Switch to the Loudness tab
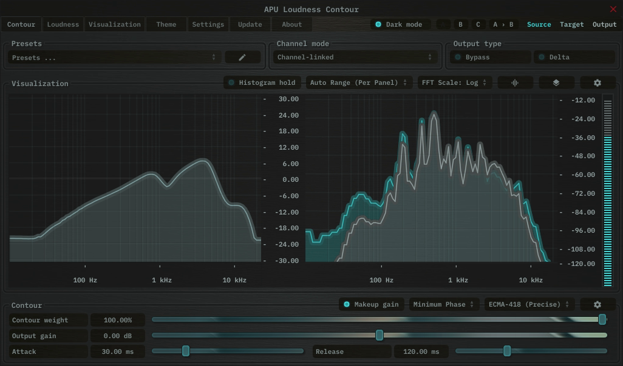Image resolution: width=623 pixels, height=366 pixels. 63,24
